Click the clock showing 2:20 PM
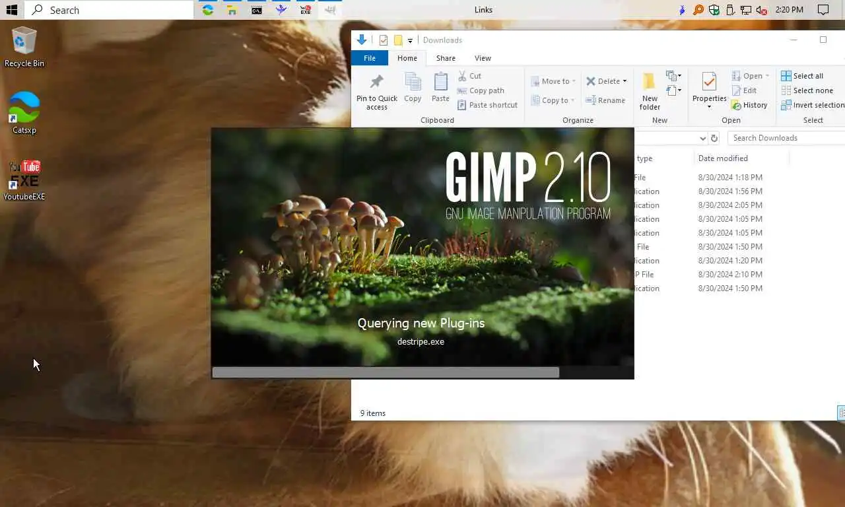This screenshot has height=507, width=845. pyautogui.click(x=790, y=10)
